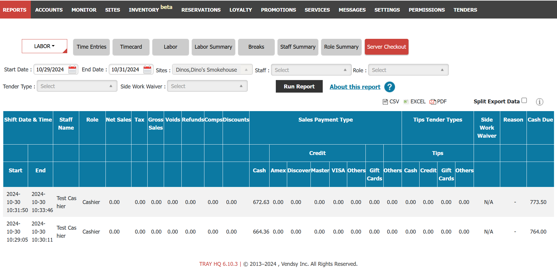This screenshot has width=557, height=270.
Task: Export the report as PDF
Action: point(438,102)
